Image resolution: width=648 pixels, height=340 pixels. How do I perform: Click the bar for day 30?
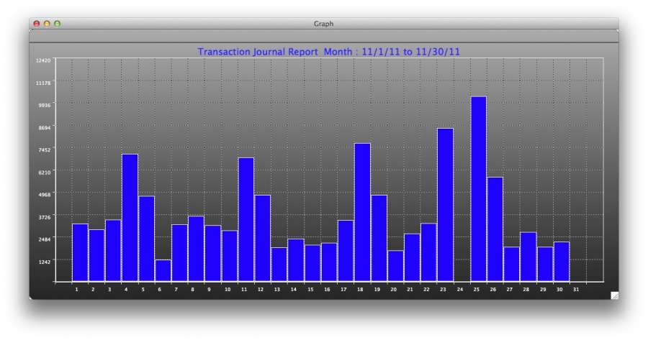(562, 262)
